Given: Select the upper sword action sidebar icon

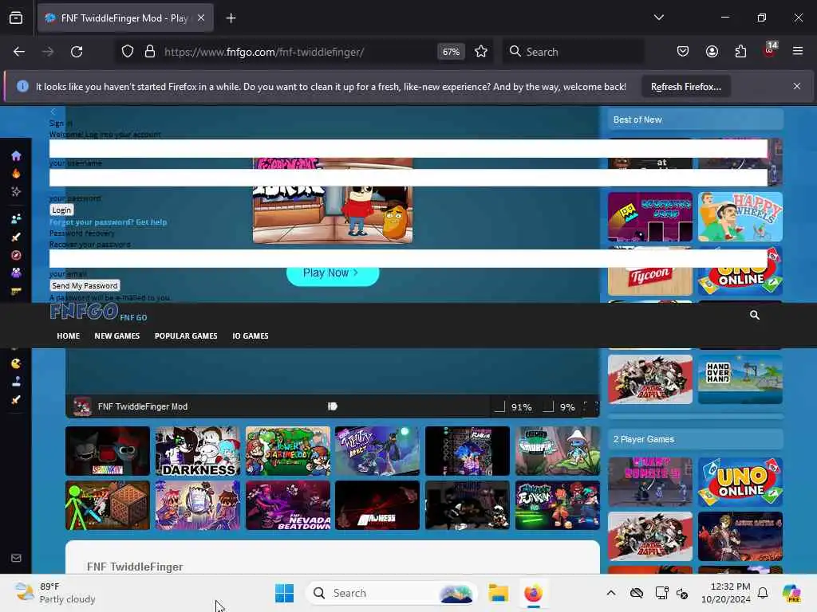Looking at the screenshot, I should click(16, 237).
